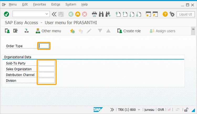Viewport: 197px width, 114px height.
Task: Click the Sold-To Party input field
Action: pos(46,63)
